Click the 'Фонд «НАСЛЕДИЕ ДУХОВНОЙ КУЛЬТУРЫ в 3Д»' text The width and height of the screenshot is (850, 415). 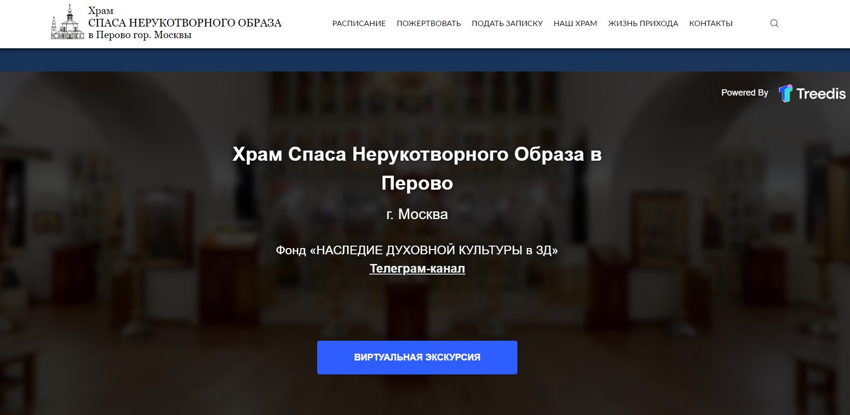(417, 250)
